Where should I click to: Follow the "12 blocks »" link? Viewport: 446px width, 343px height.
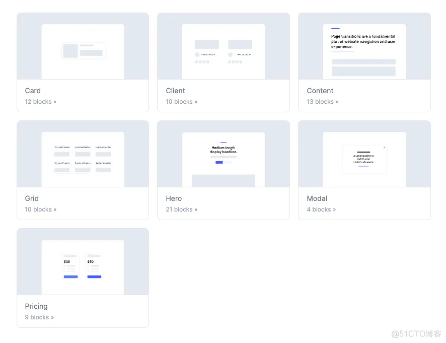[x=41, y=102]
